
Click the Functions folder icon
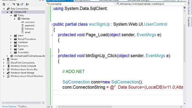click(15, 42)
